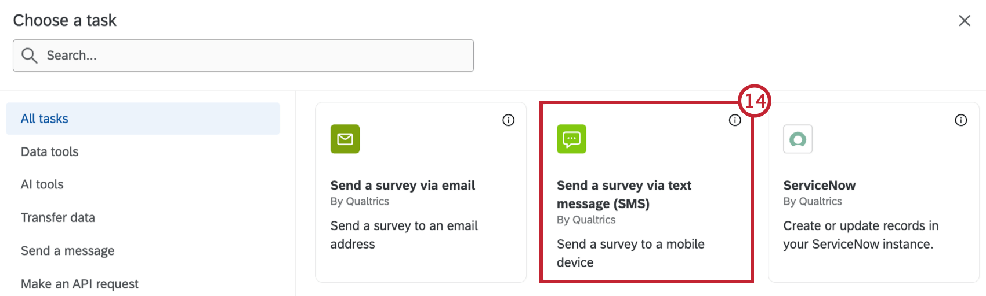The image size is (986, 296).
Task: Open the Send a message category
Action: pyautogui.click(x=68, y=250)
